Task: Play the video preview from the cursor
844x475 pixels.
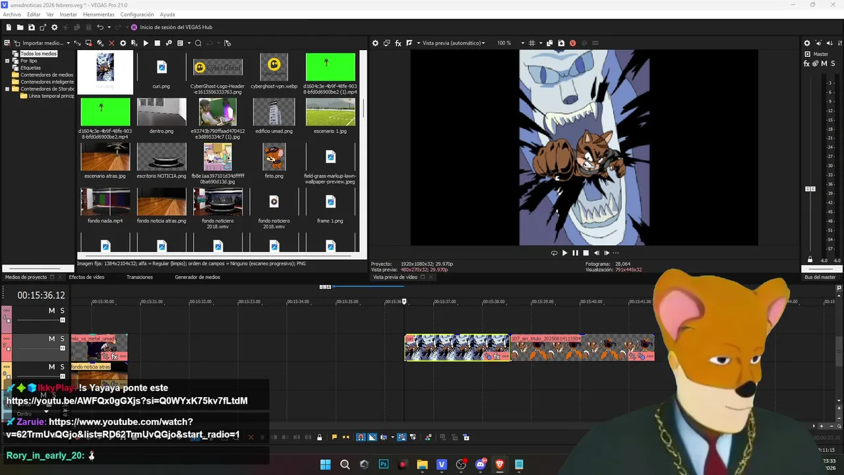Action: point(564,253)
